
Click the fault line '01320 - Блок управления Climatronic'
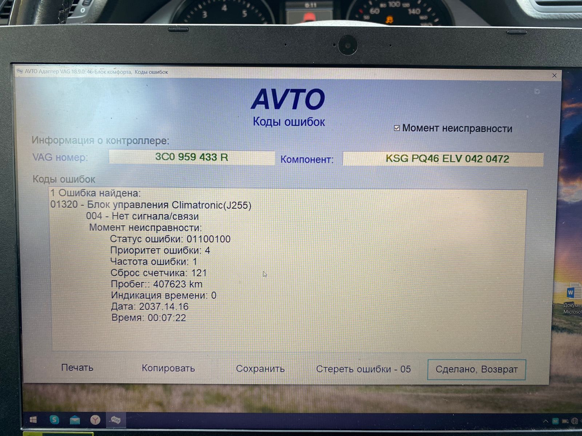coord(151,205)
